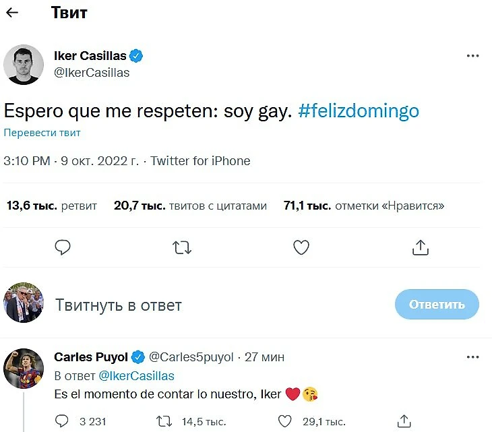Click the main tweet's reply bubble icon
Viewport: 492px width, 432px height.
[63, 247]
